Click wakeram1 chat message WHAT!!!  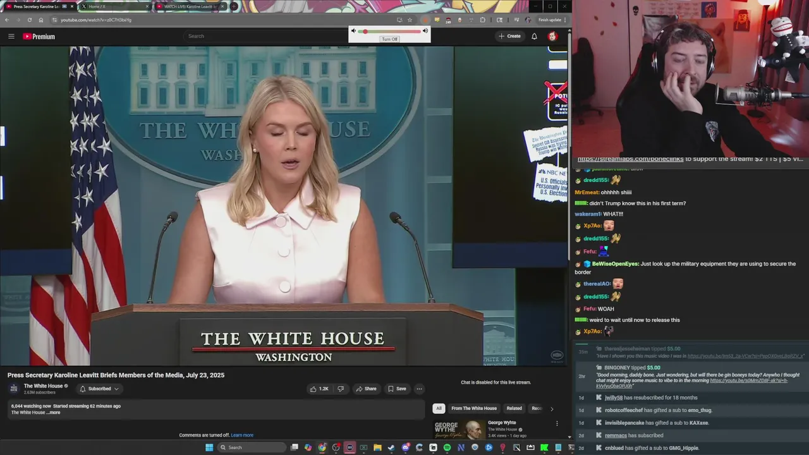point(599,214)
